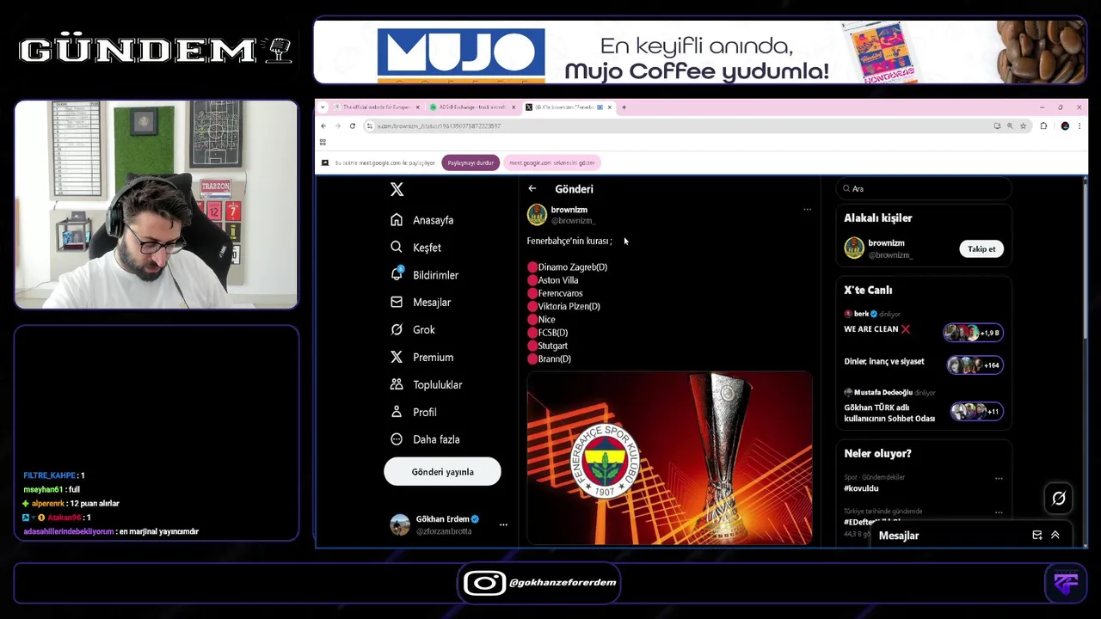Open Gökhan Erdem account options dots
Screen dimensions: 1101x619
503,524
